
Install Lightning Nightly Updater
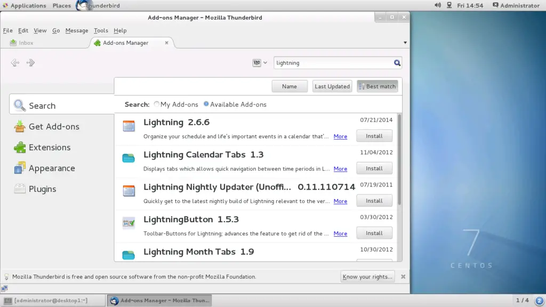[374, 201]
